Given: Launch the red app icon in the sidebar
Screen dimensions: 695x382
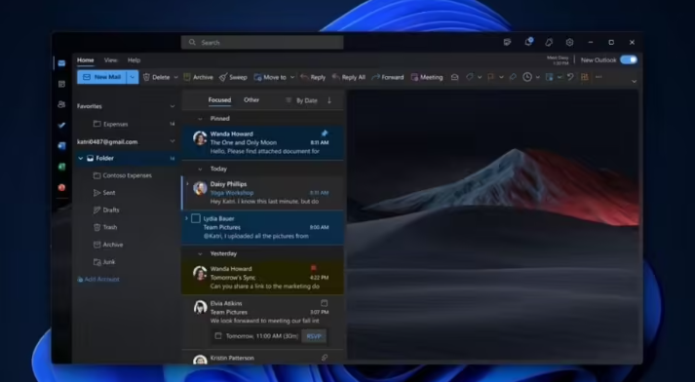Looking at the screenshot, I should (x=61, y=187).
